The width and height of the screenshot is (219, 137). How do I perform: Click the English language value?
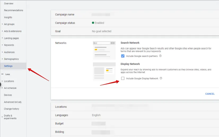tap(96, 115)
